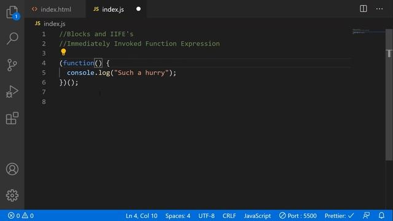The width and height of the screenshot is (393, 221).
Task: Click line number 1 in the gutter
Action: [x=44, y=34]
